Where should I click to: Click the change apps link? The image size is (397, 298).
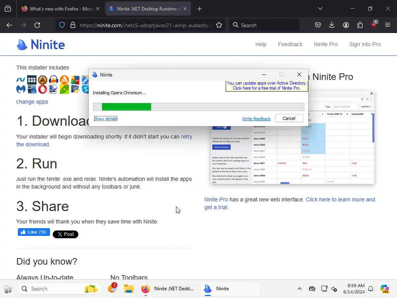[32, 102]
